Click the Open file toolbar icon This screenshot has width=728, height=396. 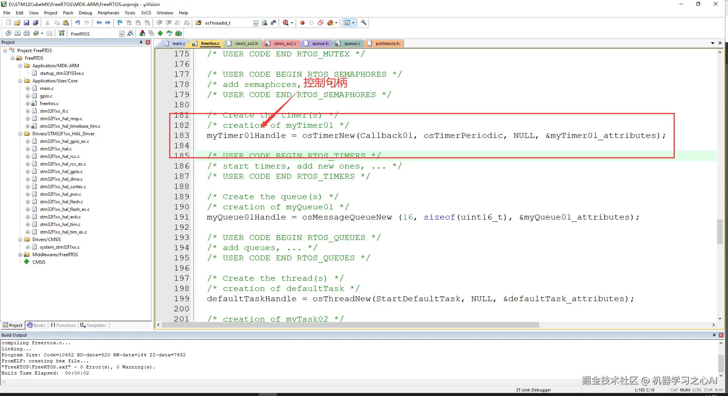[17, 23]
